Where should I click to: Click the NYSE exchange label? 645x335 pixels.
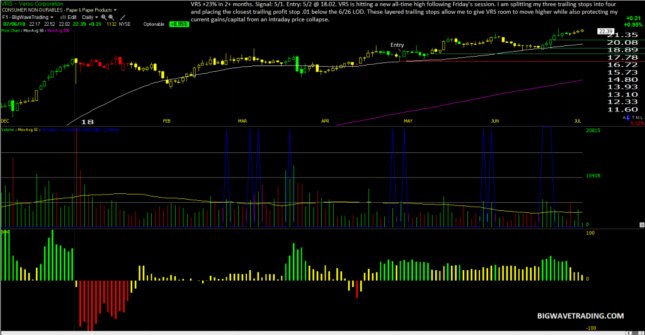tap(125, 25)
